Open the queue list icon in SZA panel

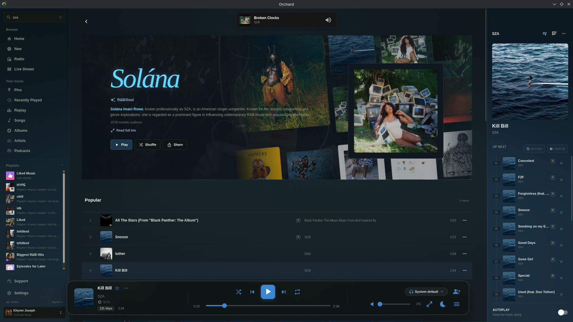pos(545,33)
